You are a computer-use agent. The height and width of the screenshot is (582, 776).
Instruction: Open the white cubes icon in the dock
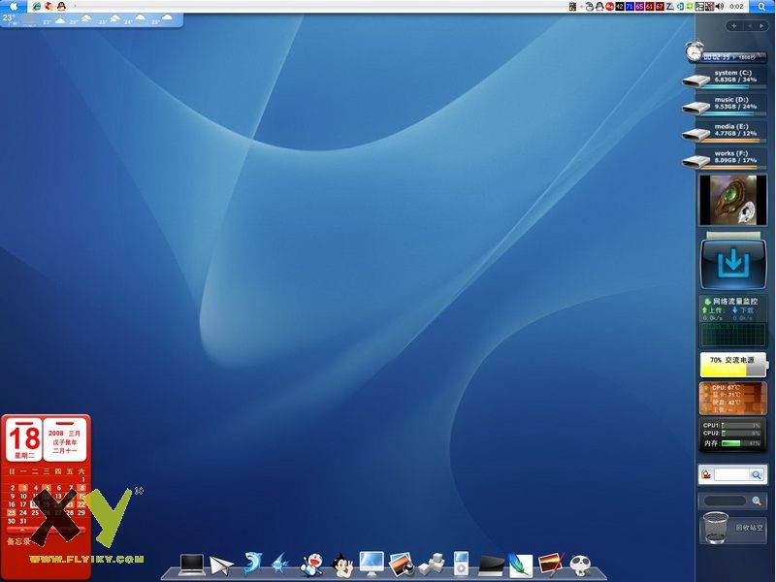point(432,565)
